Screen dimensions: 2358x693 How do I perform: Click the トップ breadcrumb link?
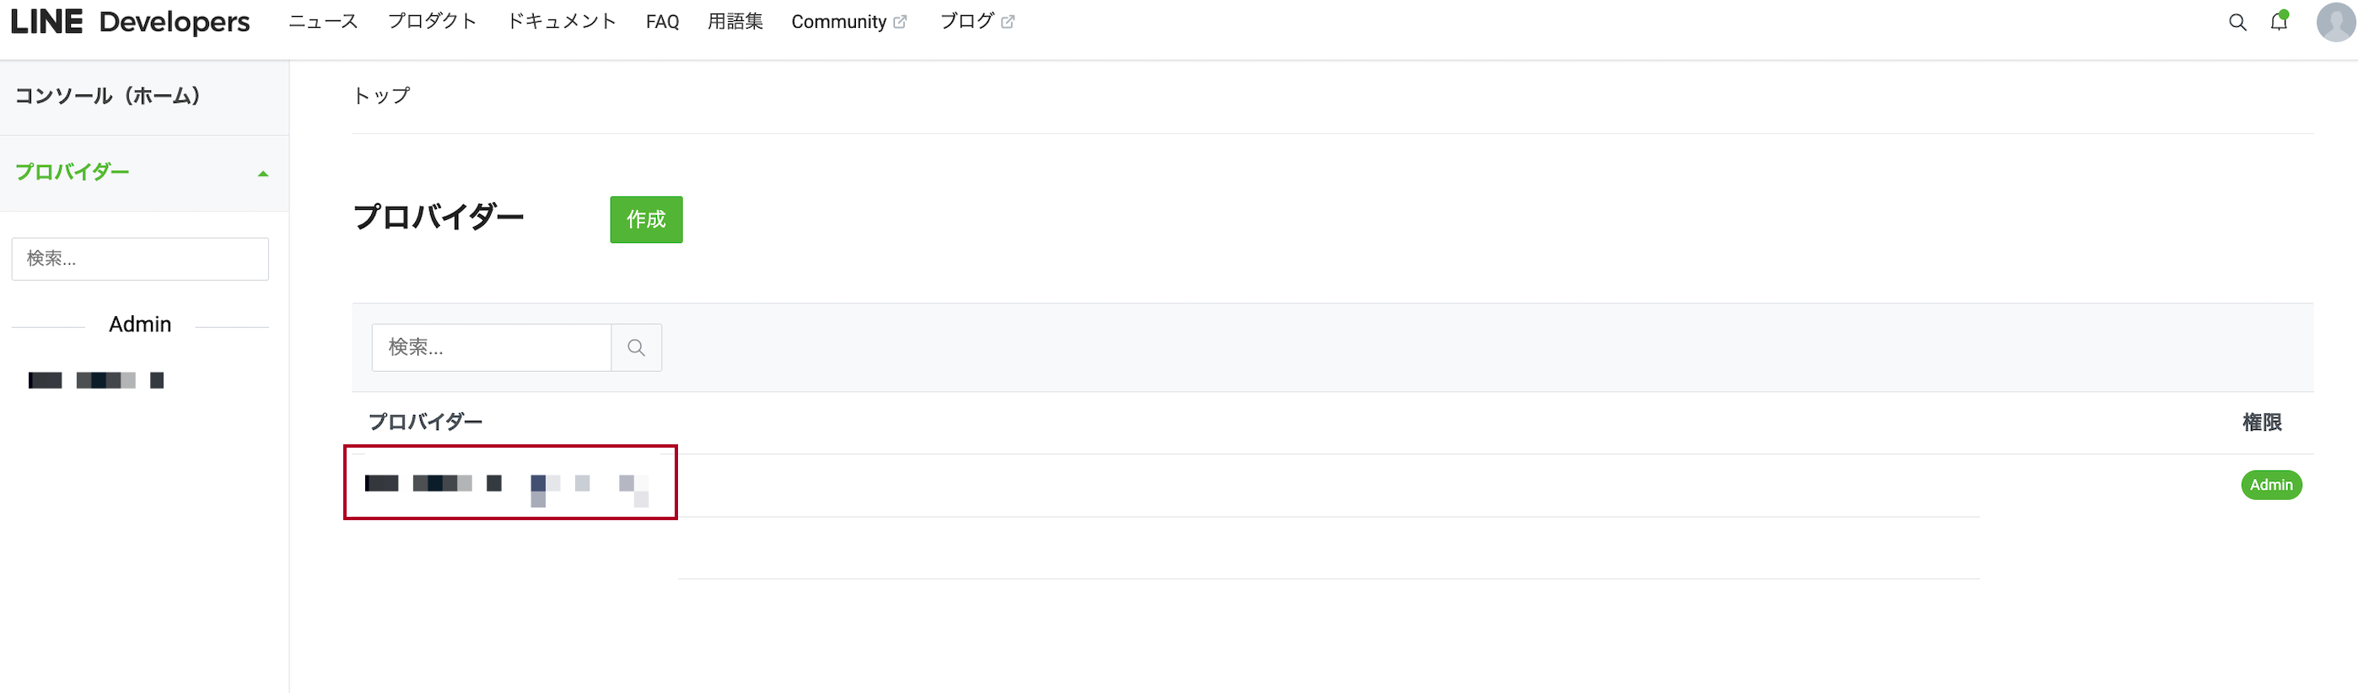[382, 96]
